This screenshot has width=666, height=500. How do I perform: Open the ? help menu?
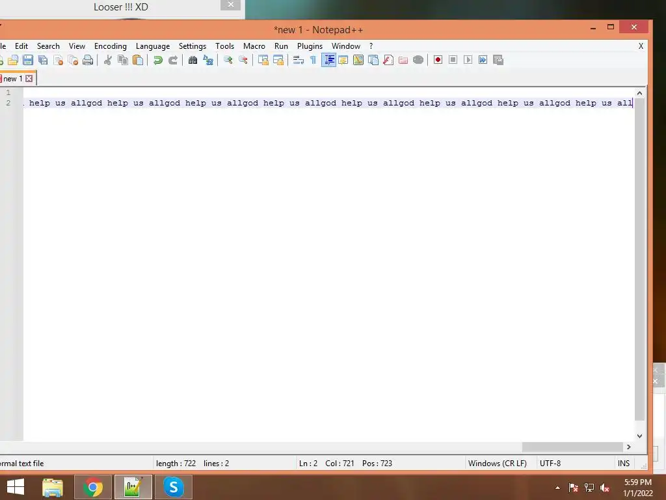pos(371,46)
